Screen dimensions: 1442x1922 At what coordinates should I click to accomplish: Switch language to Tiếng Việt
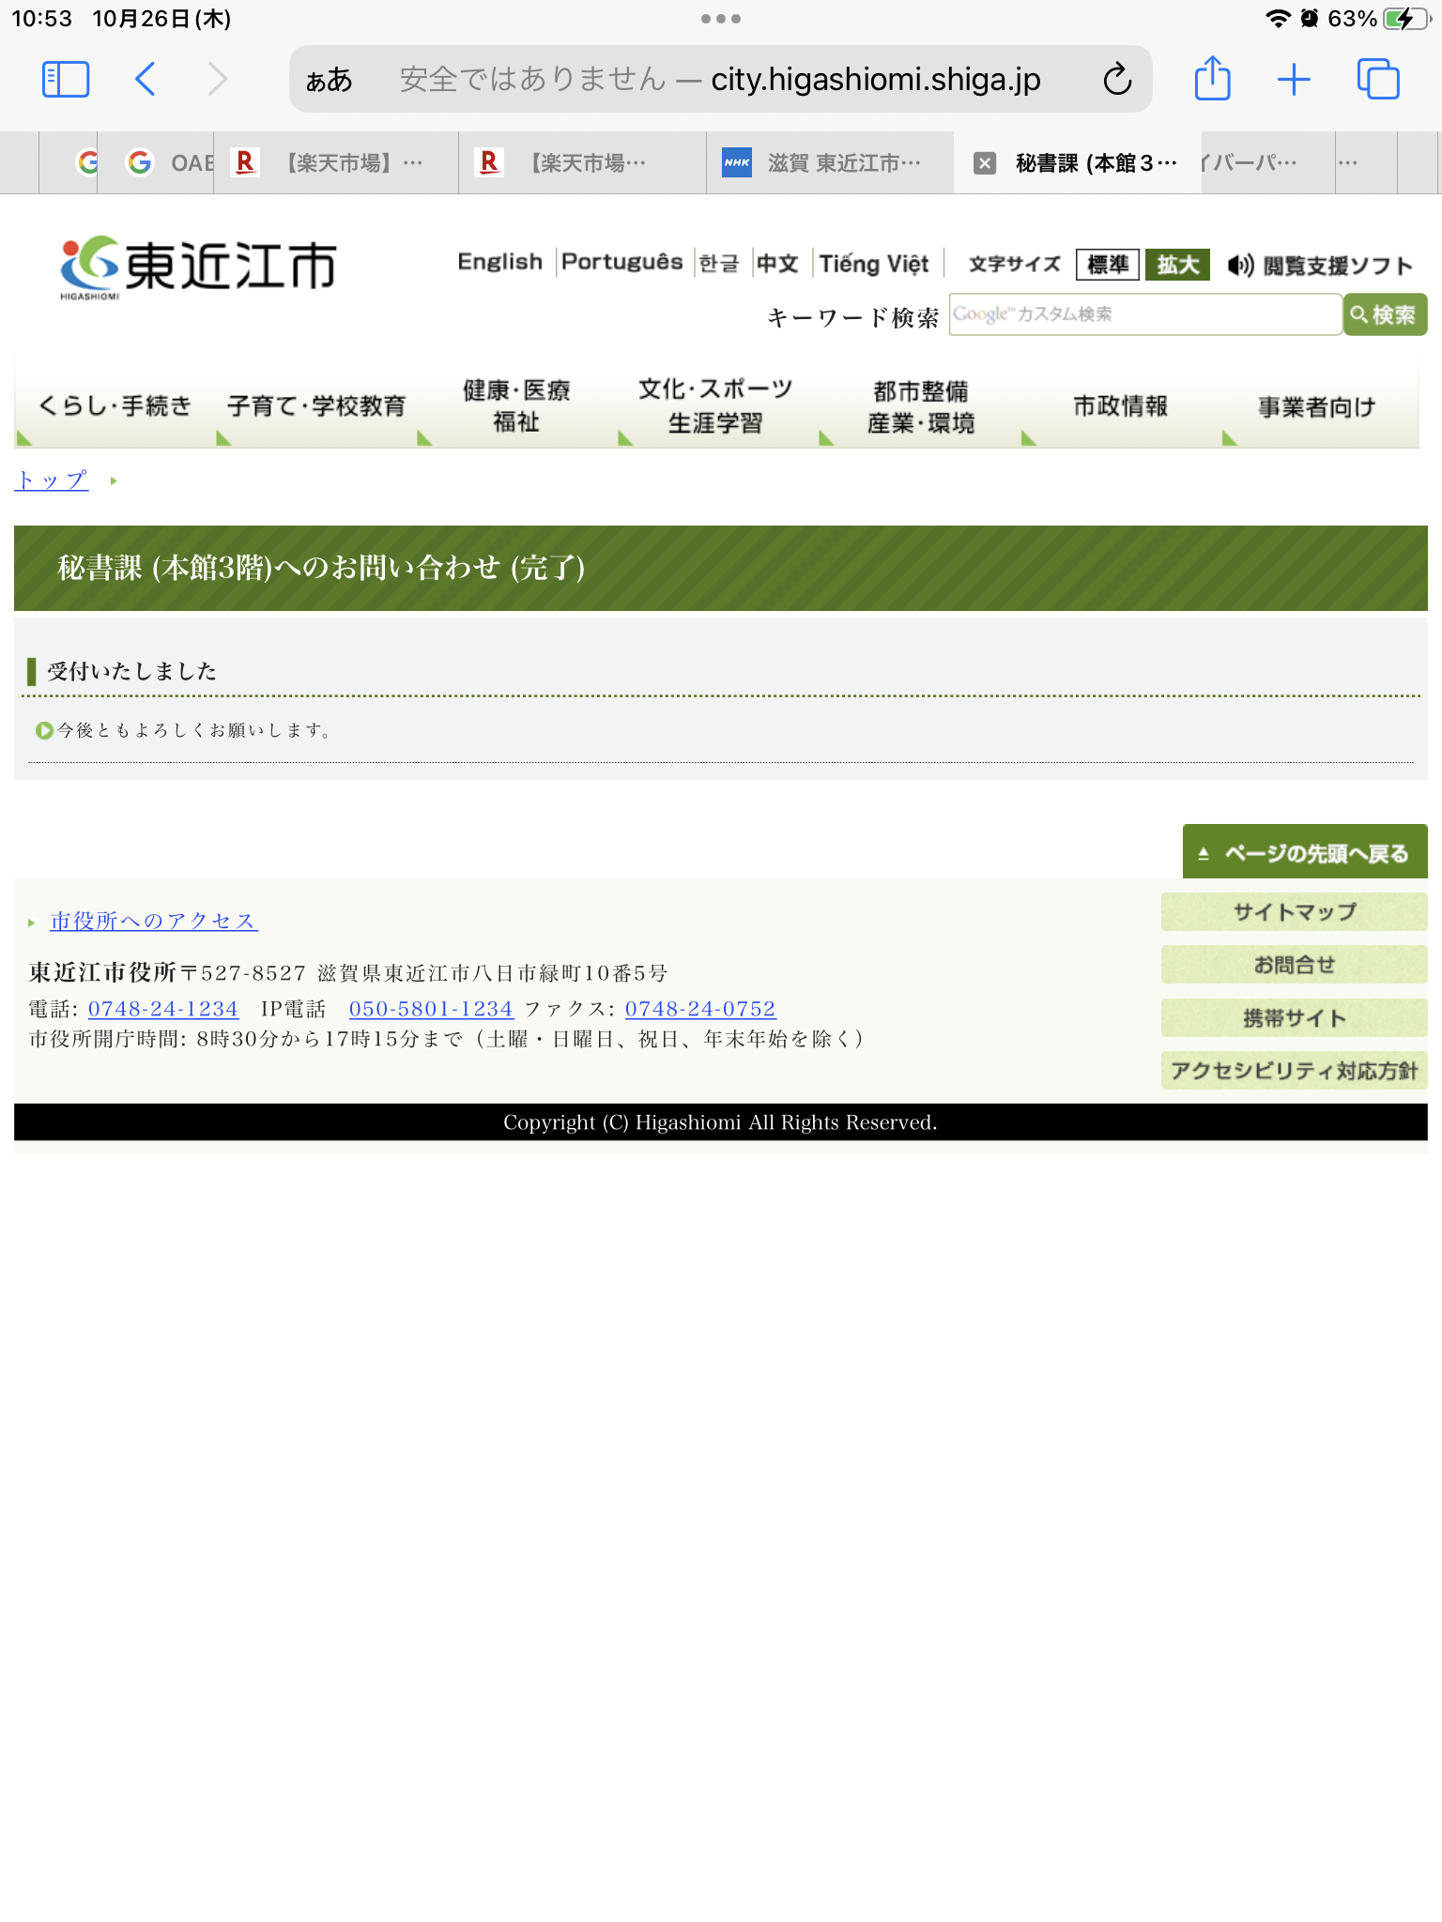pyautogui.click(x=874, y=264)
